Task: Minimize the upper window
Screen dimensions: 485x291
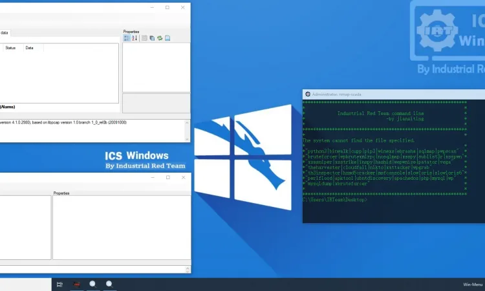Action: click(x=152, y=7)
